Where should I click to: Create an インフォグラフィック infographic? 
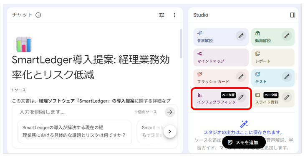pos(221,98)
